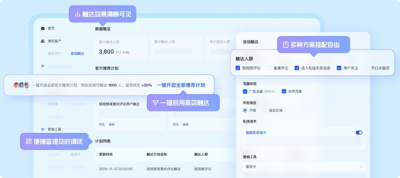Viewport: 400px width, 178px height.
Task: Click 预览 under 短视频高意向评论用户触达 card
Action: pyautogui.click(x=102, y=125)
